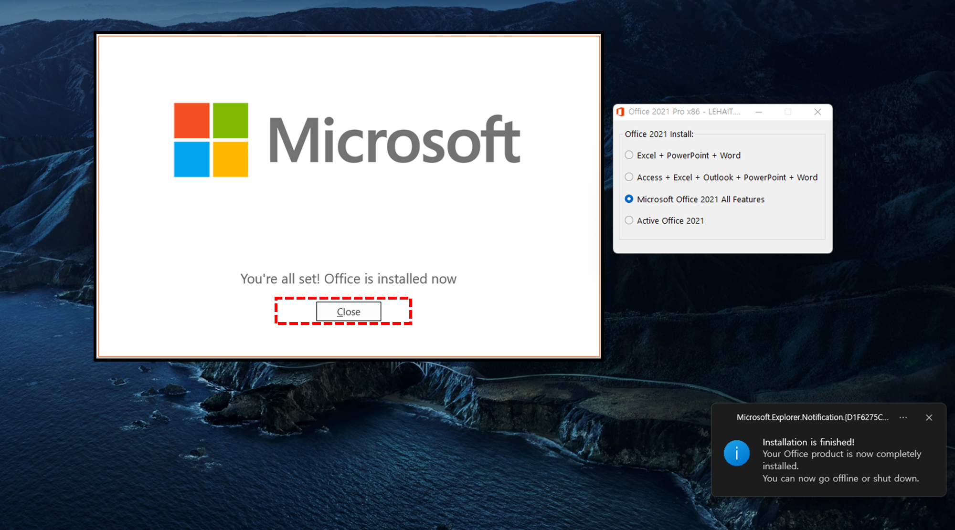The height and width of the screenshot is (530, 955).
Task: Choose the Active Office 2021 radio button
Action: click(629, 220)
